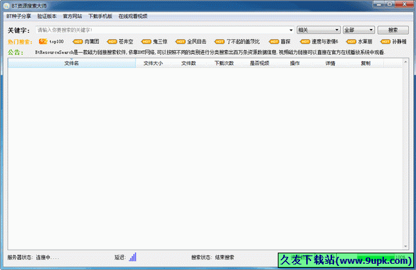Click the 延迟 signal strength bars icon
Screen dimensions: 416x270
click(x=133, y=257)
